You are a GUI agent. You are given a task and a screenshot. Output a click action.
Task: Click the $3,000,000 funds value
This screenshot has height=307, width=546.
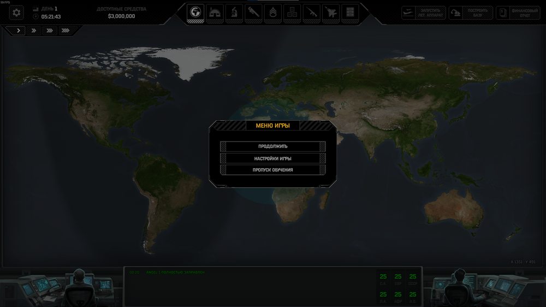(x=122, y=16)
